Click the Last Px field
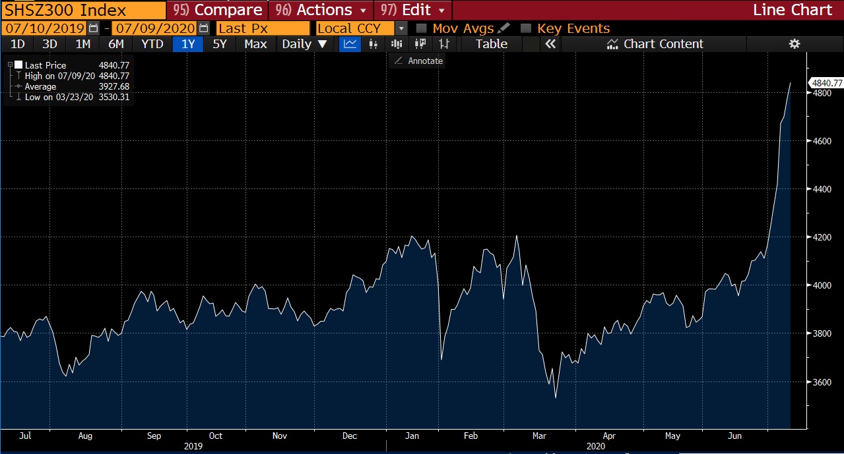844x454 pixels. pos(262,28)
